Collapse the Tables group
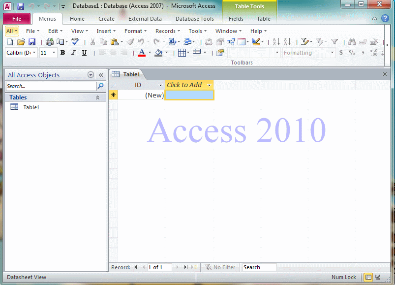The width and height of the screenshot is (395, 285). [x=97, y=97]
